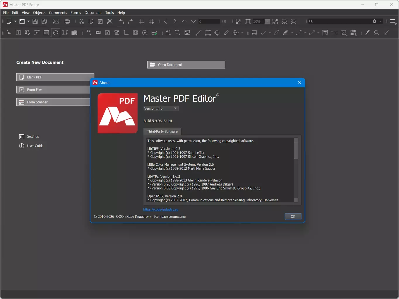
Task: Click the Check Box form field tool
Action: coord(107,33)
